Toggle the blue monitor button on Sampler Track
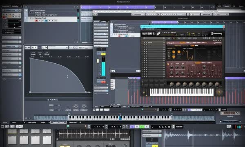This screenshot has height=147, width=245. click(x=46, y=20)
